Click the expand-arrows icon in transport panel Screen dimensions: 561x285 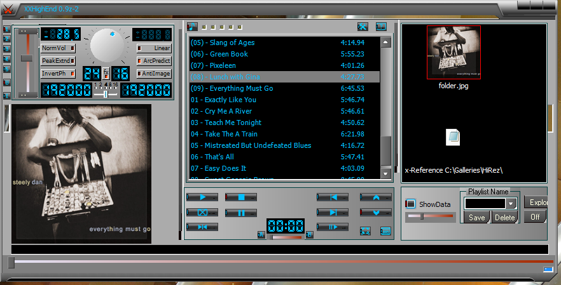click(x=365, y=231)
